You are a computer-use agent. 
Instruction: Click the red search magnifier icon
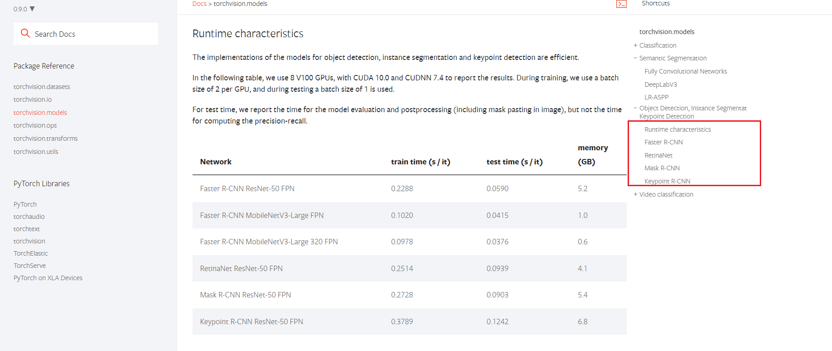(x=25, y=33)
